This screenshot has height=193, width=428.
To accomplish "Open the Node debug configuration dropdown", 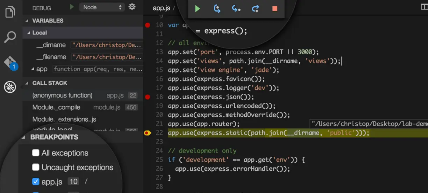I will pyautogui.click(x=102, y=7).
